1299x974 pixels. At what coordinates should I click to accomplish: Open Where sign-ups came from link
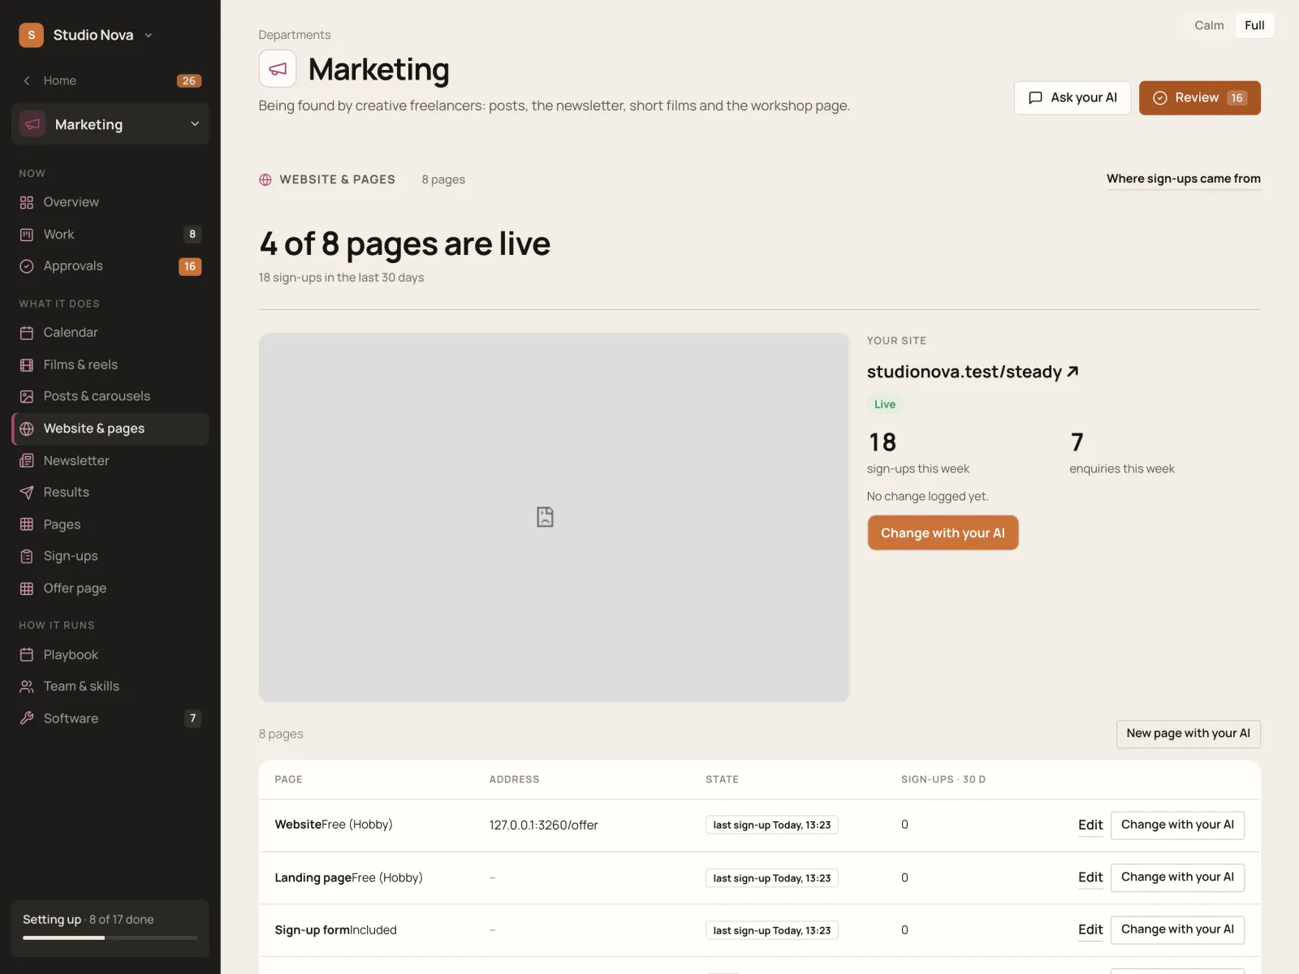tap(1184, 179)
